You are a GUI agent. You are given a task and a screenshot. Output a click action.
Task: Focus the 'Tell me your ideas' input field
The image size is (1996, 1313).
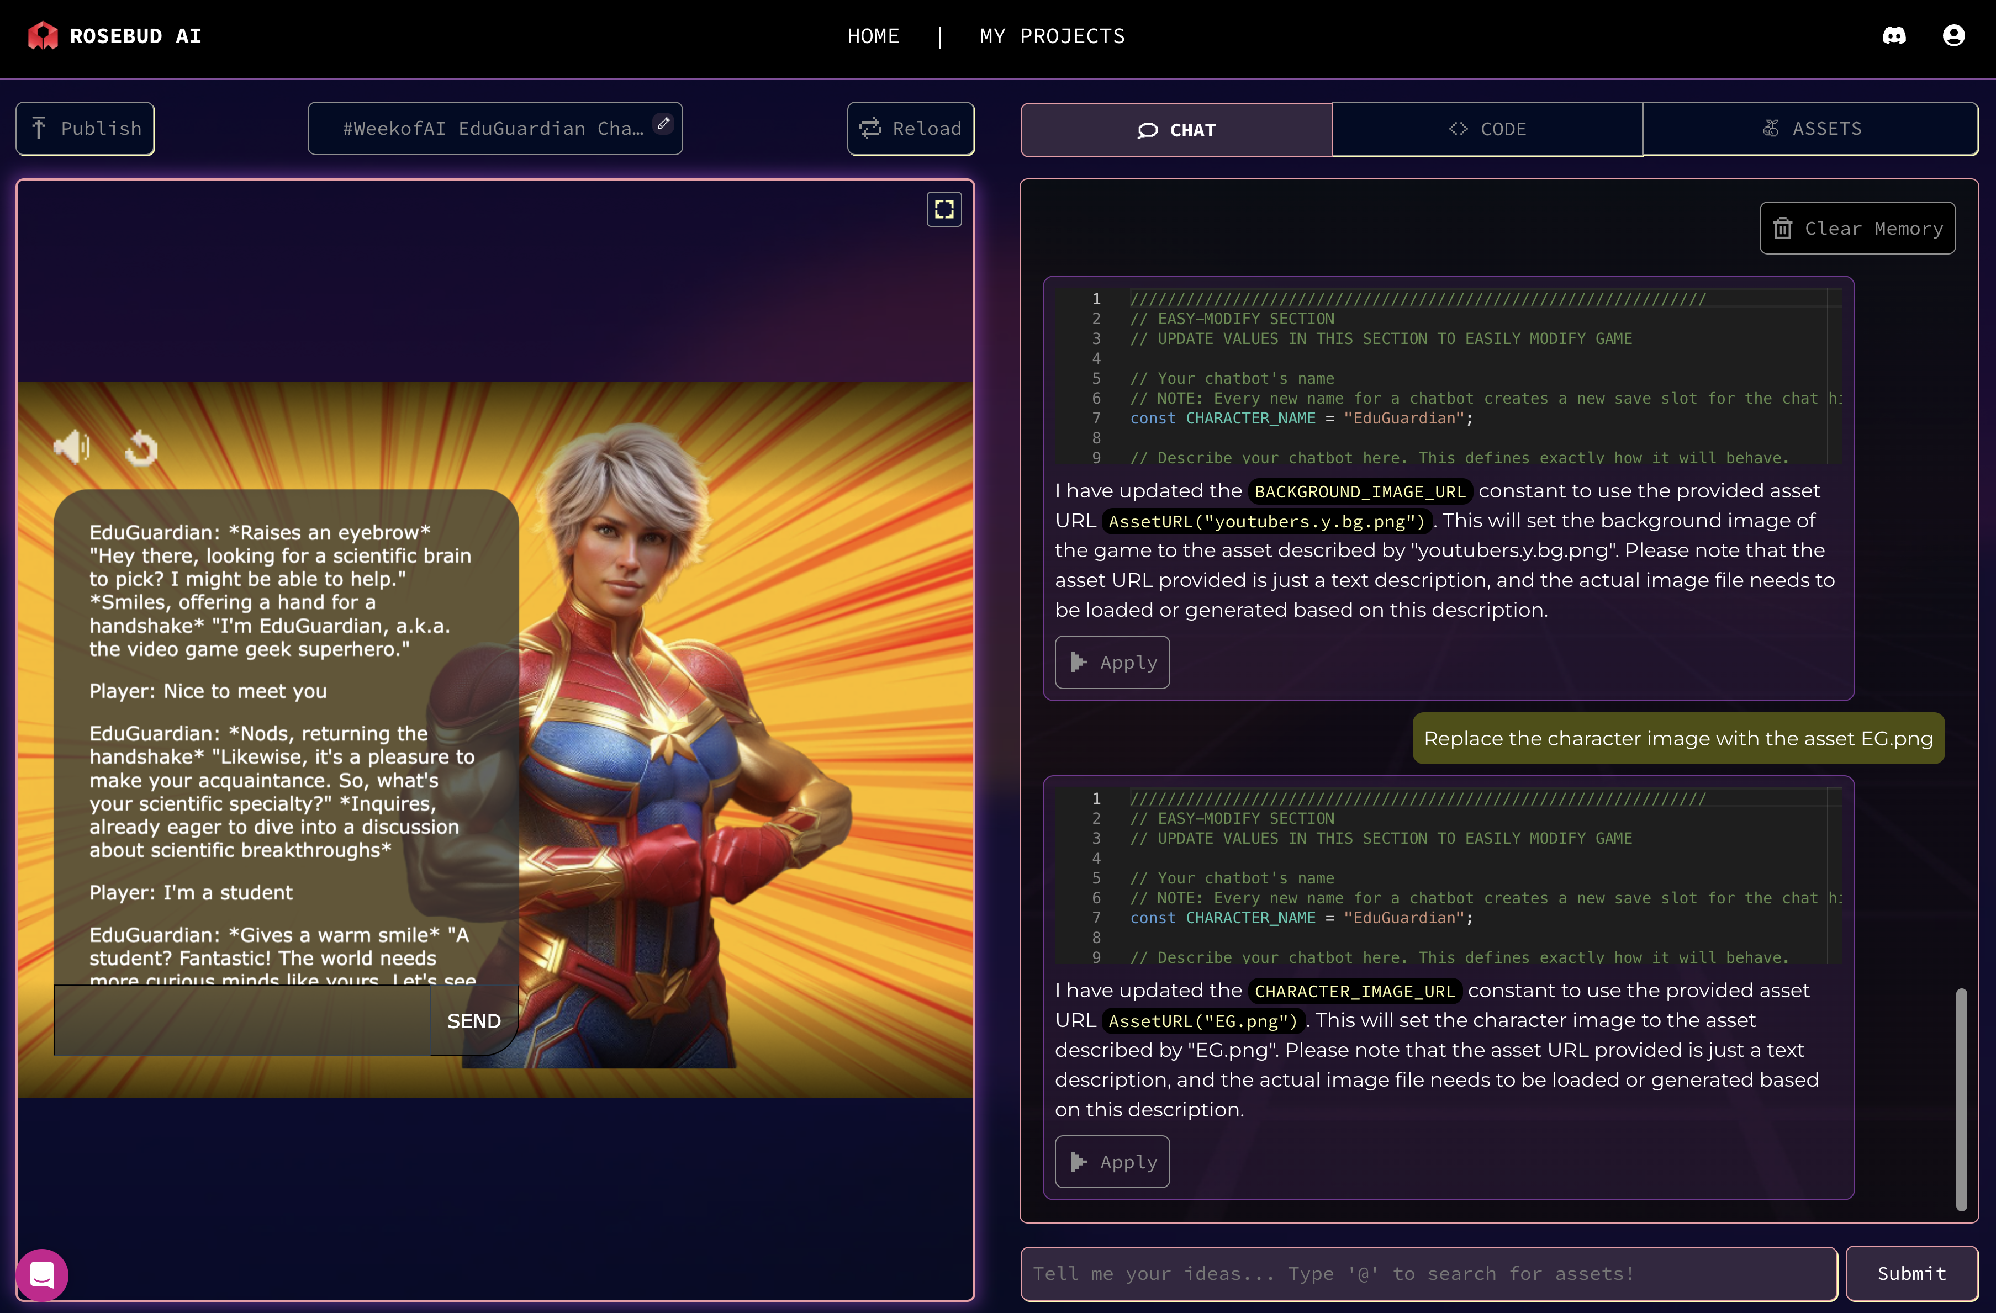(x=1428, y=1274)
